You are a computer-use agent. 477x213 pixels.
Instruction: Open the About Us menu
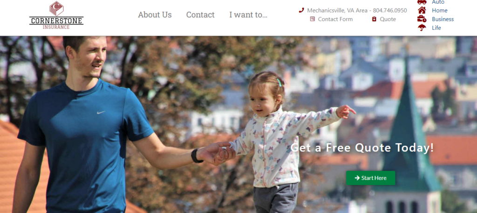[155, 14]
